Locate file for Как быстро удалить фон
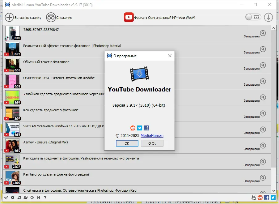The image size is (279, 204). coord(263,178)
